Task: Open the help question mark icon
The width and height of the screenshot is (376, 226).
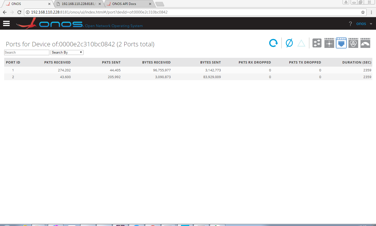Action: point(350,24)
